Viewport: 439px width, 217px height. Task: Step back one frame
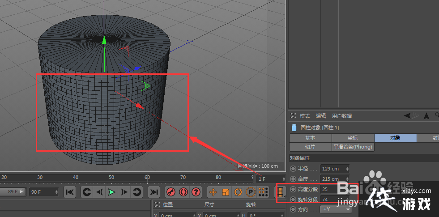(99, 192)
